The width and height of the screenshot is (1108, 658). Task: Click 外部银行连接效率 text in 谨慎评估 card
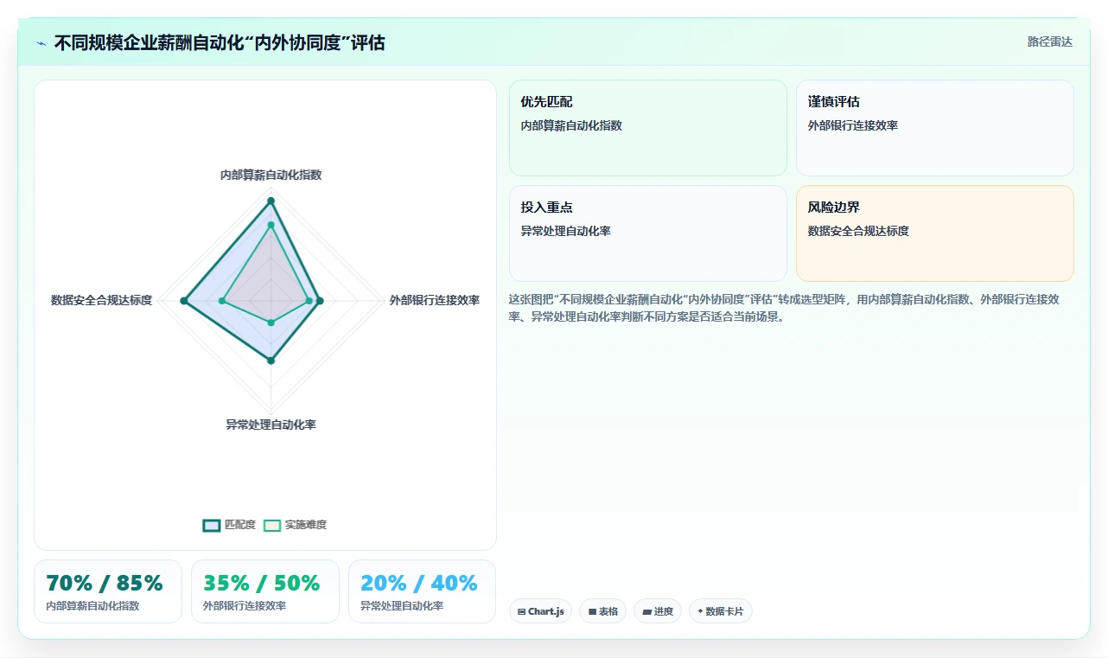(853, 125)
